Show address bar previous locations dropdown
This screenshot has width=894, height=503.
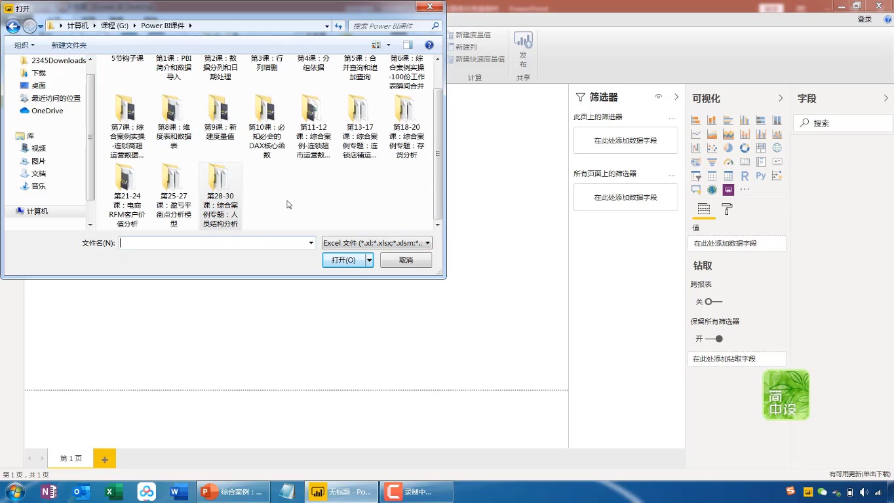click(327, 26)
